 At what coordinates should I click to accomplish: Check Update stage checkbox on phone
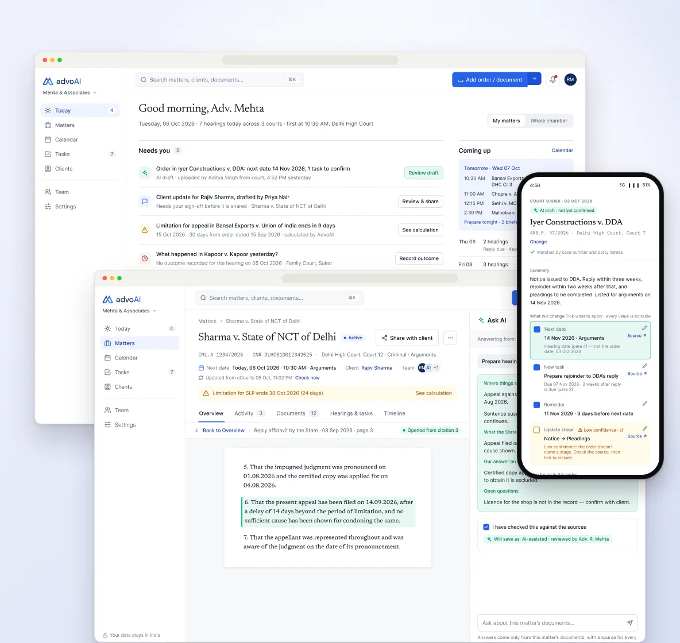coord(536,429)
